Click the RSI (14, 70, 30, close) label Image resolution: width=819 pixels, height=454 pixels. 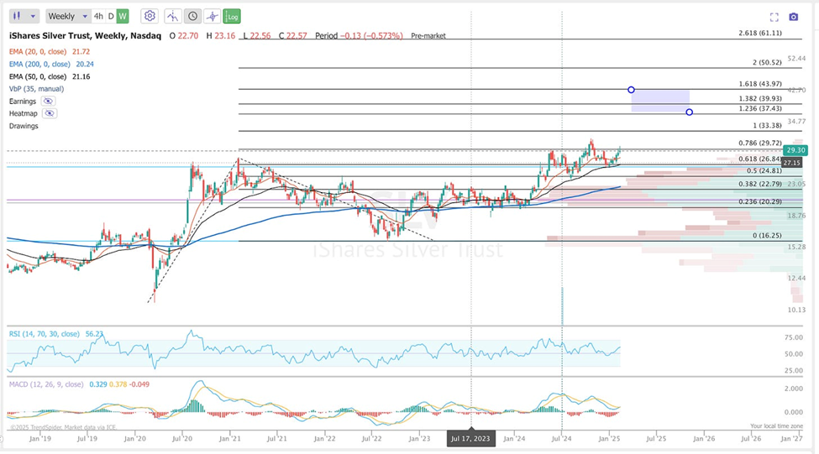click(45, 334)
